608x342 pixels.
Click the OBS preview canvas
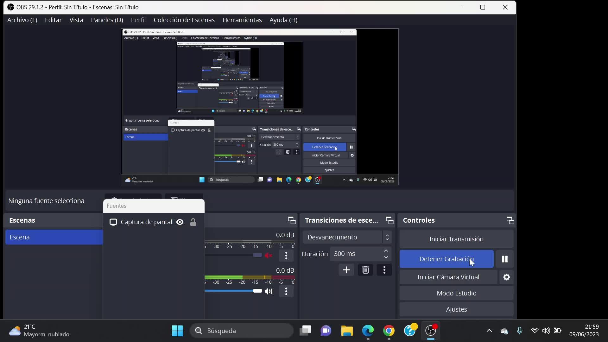pos(260,107)
